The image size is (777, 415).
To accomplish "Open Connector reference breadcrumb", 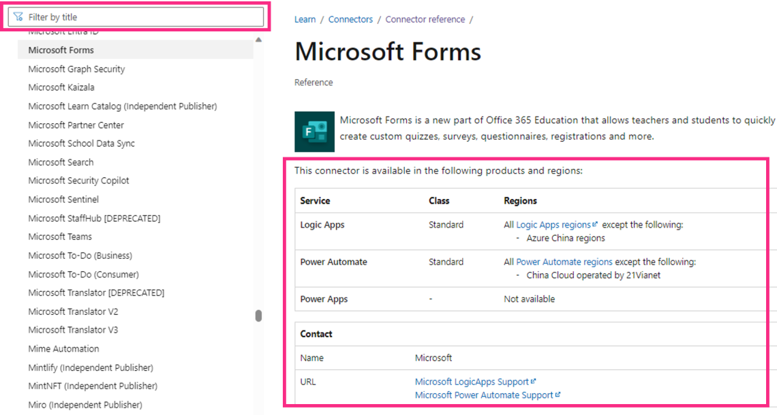I will [x=425, y=19].
